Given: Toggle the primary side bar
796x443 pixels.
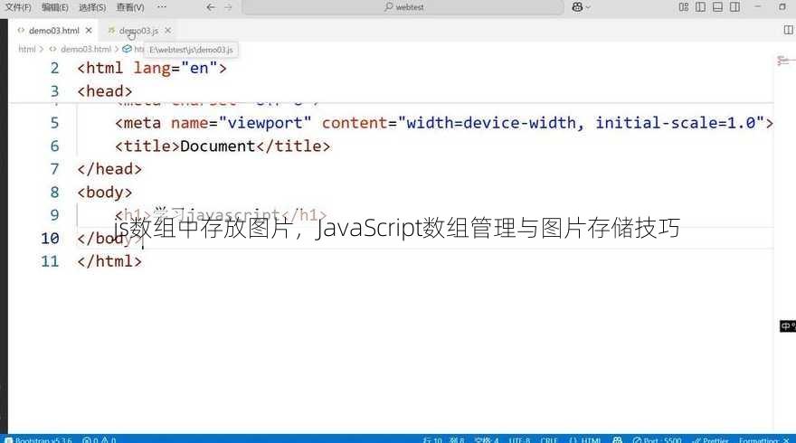Looking at the screenshot, I should pyautogui.click(x=700, y=7).
